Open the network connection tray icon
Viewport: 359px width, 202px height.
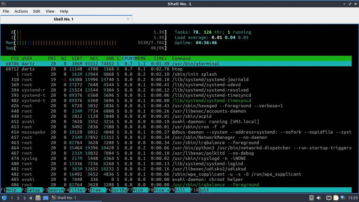click(x=329, y=198)
